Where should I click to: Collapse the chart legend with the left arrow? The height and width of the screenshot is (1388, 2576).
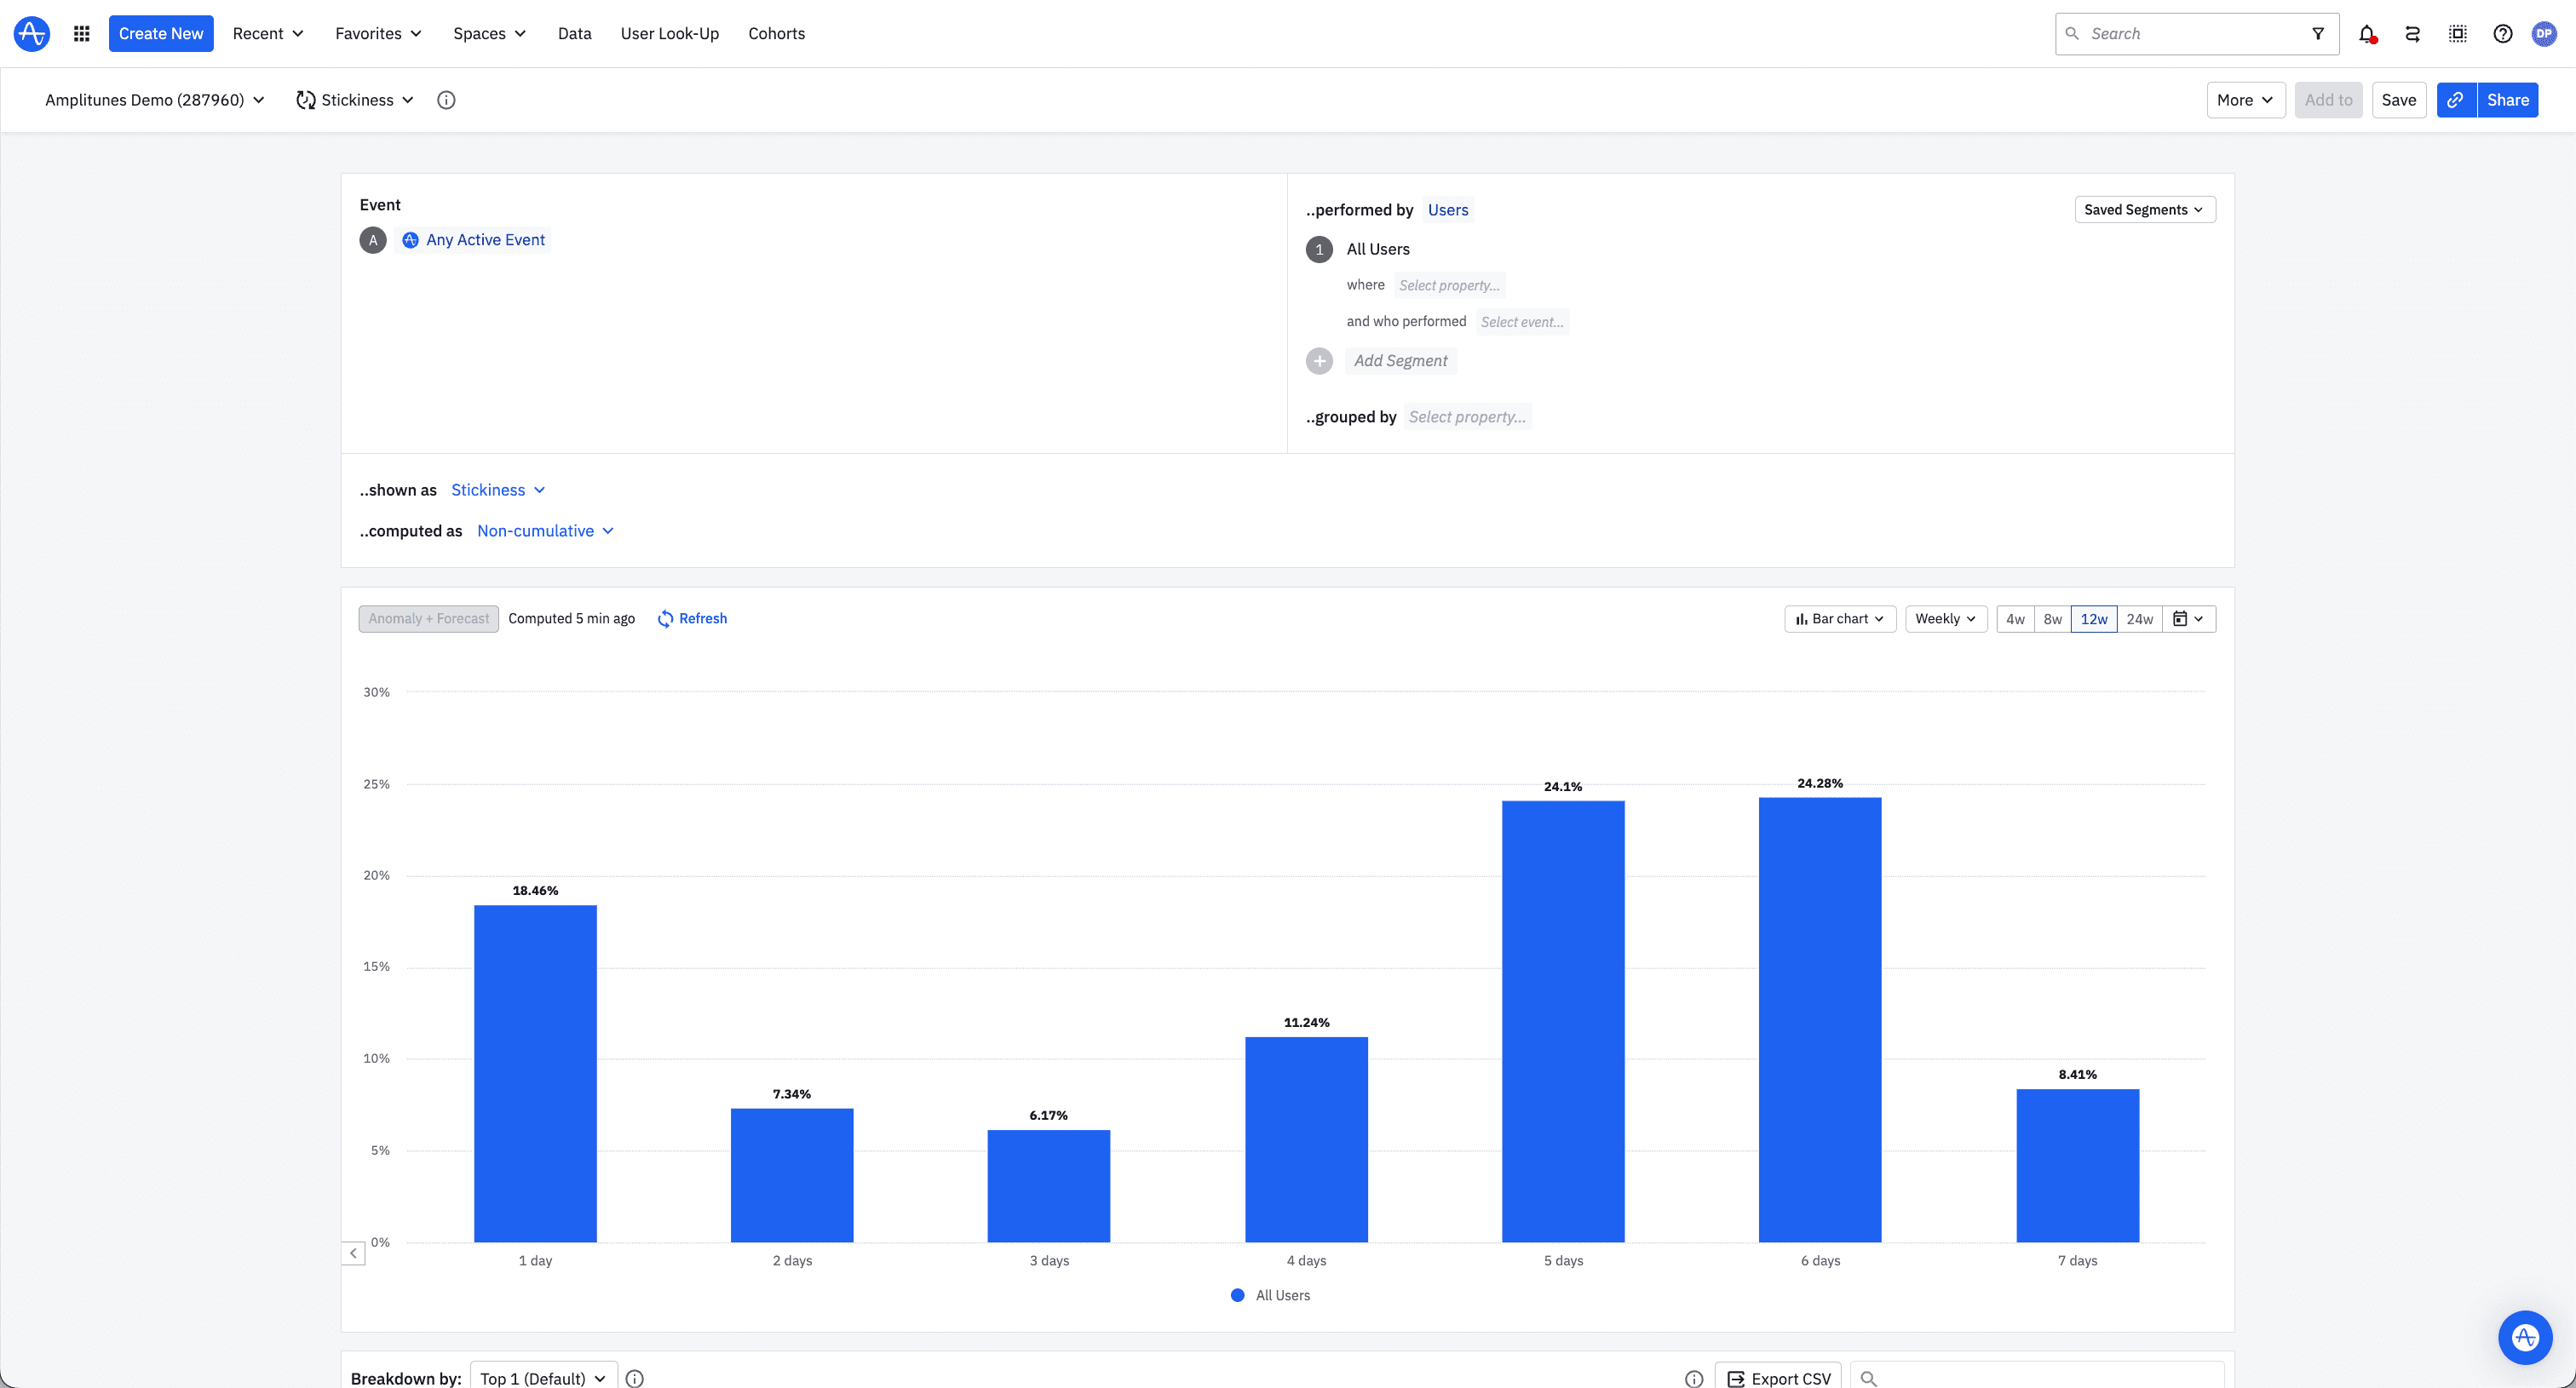[354, 1252]
